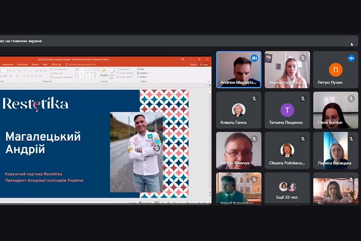Screen dimensions: 361x241
Task: Open Text Direction dropdown
Action: point(59,69)
